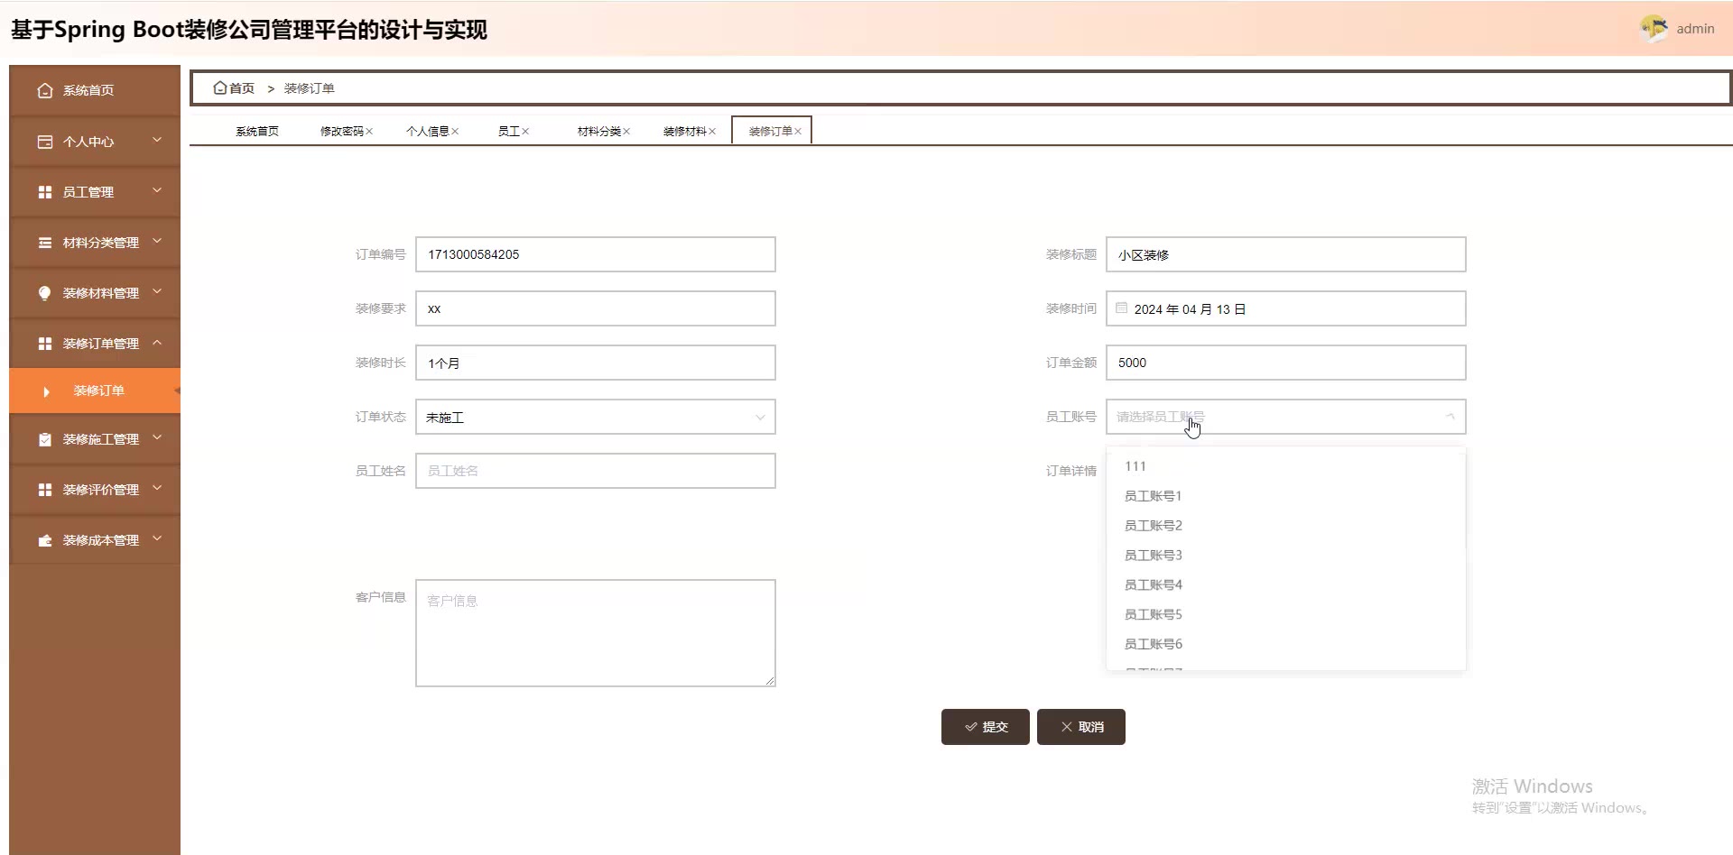Click the 取消 cancel button
This screenshot has height=855, width=1733.
1080,727
